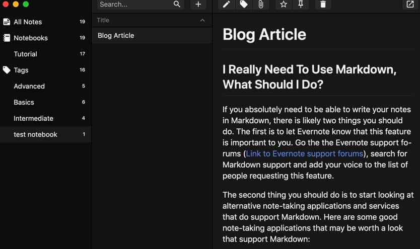This screenshot has width=420, height=249.
Task: Click the Blog Article heading in note
Action: click(x=264, y=35)
